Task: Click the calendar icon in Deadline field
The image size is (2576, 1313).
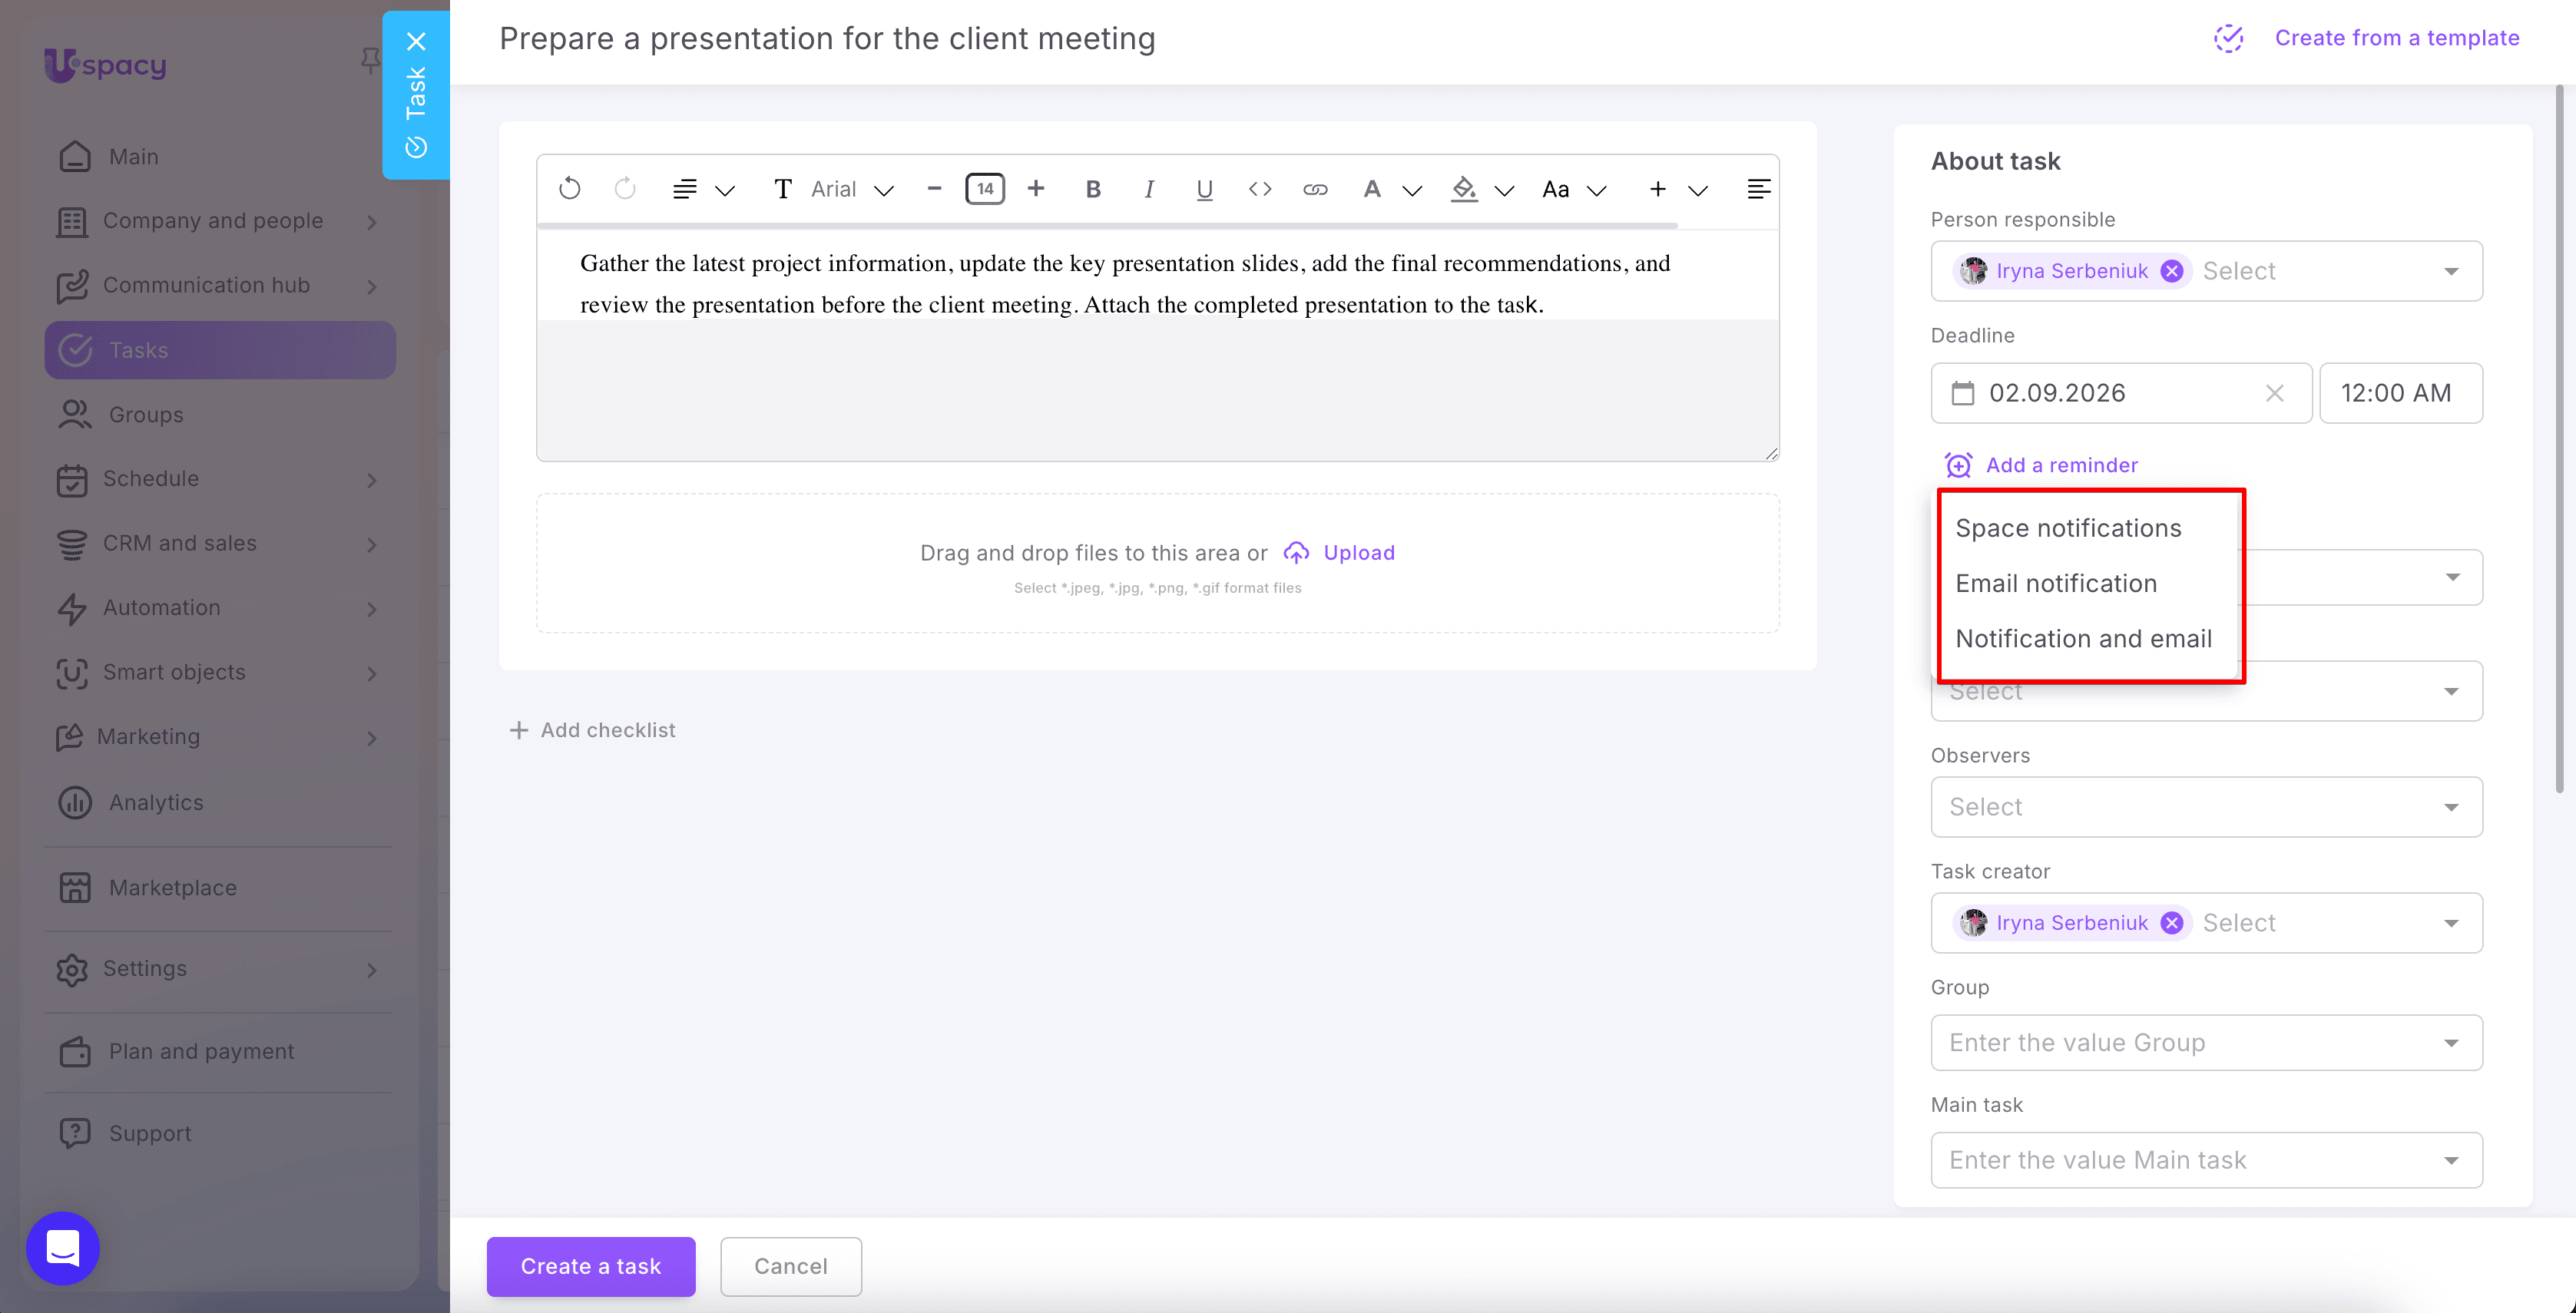Action: 1963,393
